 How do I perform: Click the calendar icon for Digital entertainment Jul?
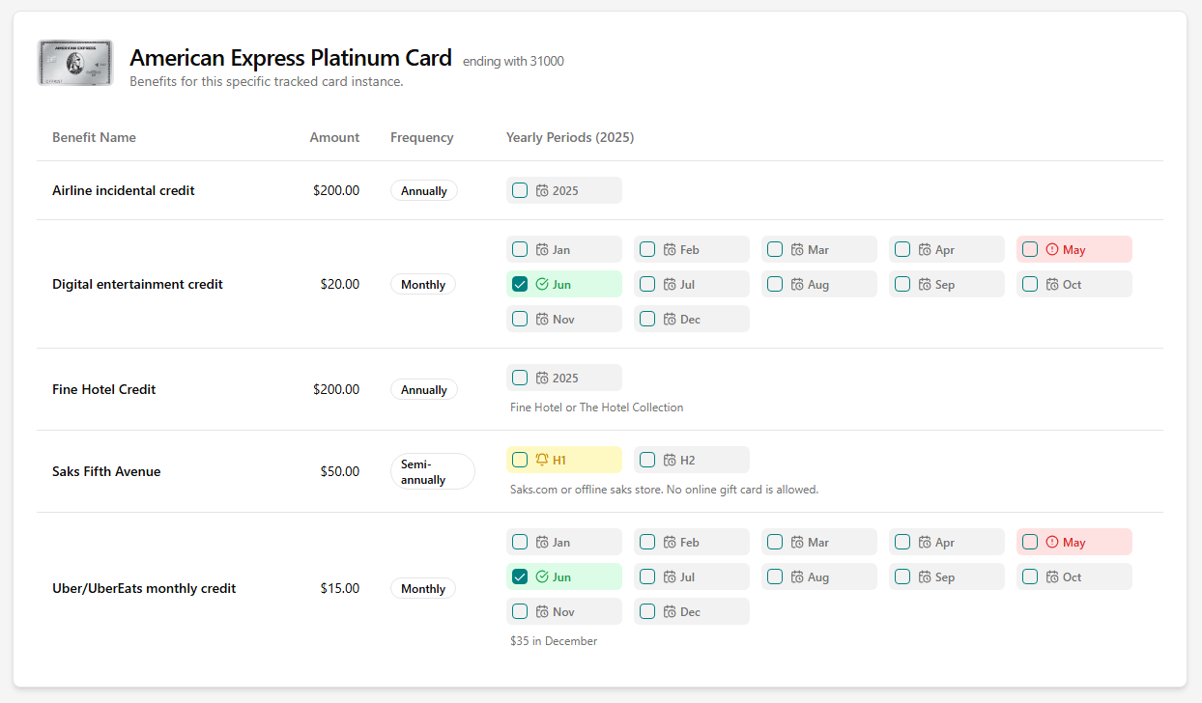[x=670, y=284]
